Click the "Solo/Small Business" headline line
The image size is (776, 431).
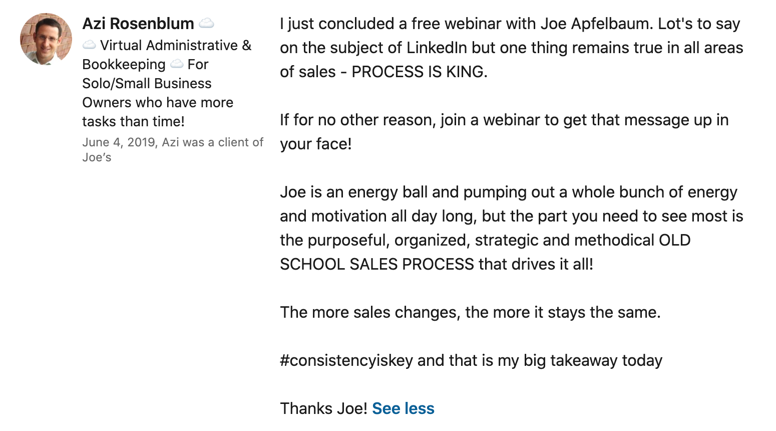pyautogui.click(x=147, y=84)
